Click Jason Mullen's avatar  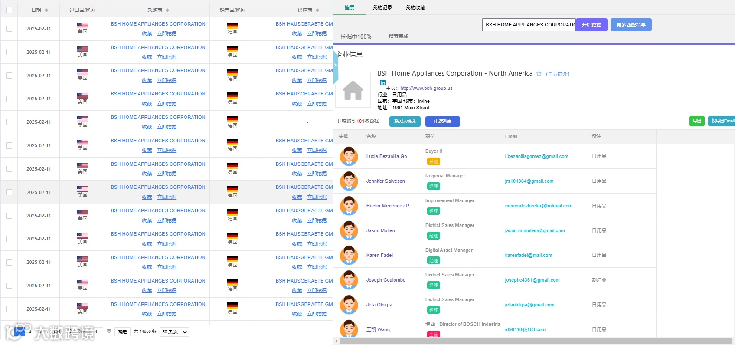pos(349,230)
